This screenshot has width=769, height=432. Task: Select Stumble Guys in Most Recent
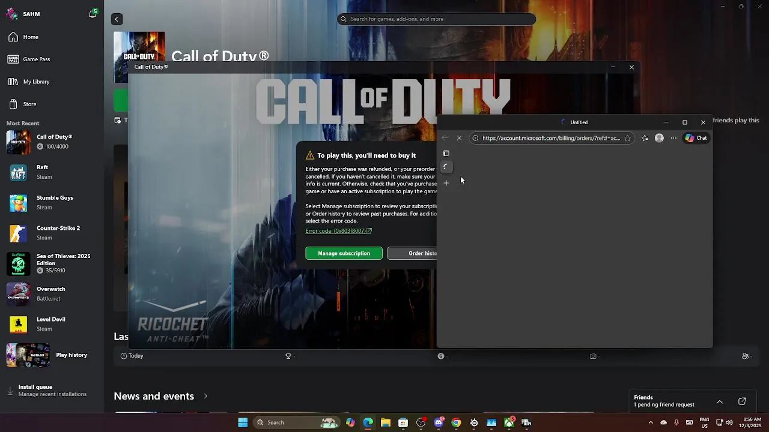52,203
